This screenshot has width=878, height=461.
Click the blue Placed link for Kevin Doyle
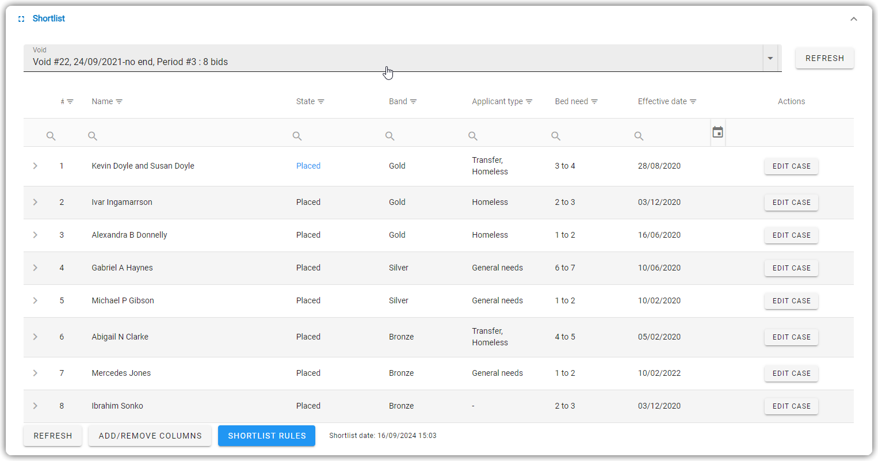tap(308, 166)
